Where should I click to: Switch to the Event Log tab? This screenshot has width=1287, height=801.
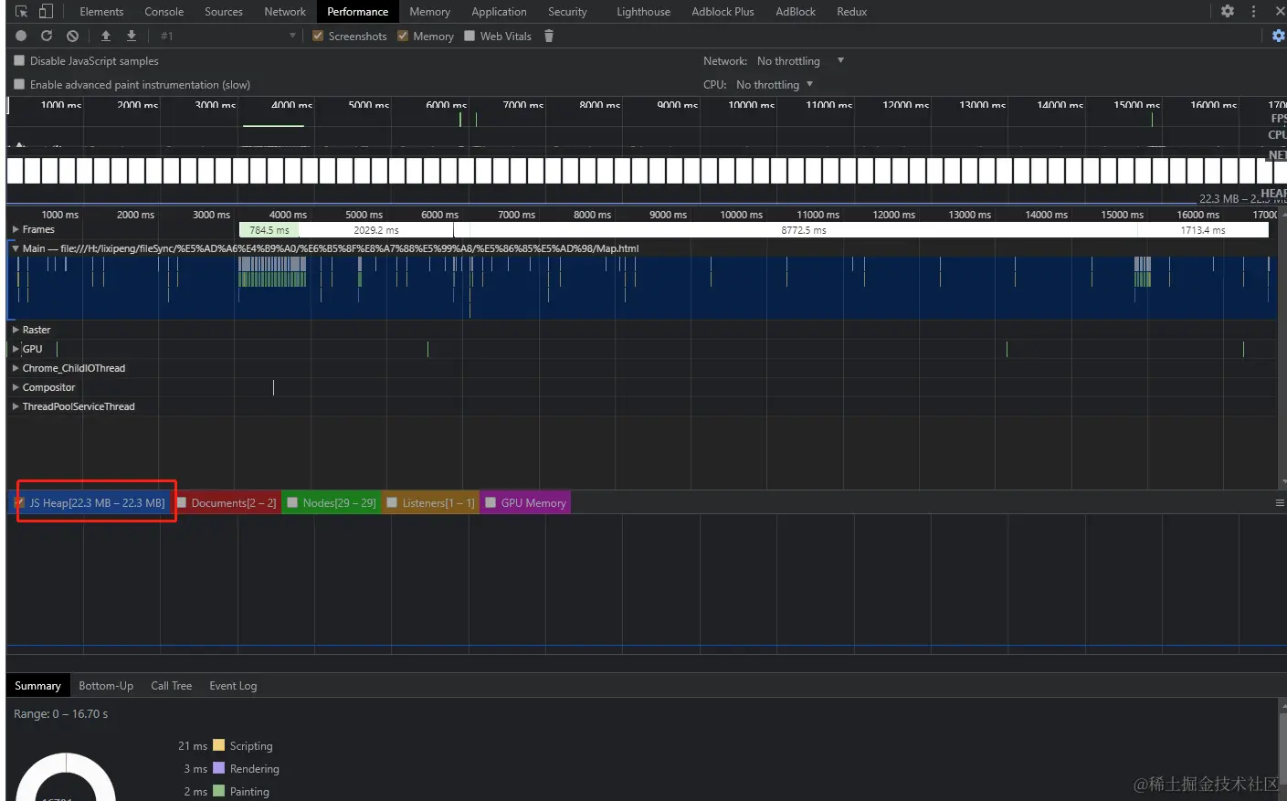point(233,686)
